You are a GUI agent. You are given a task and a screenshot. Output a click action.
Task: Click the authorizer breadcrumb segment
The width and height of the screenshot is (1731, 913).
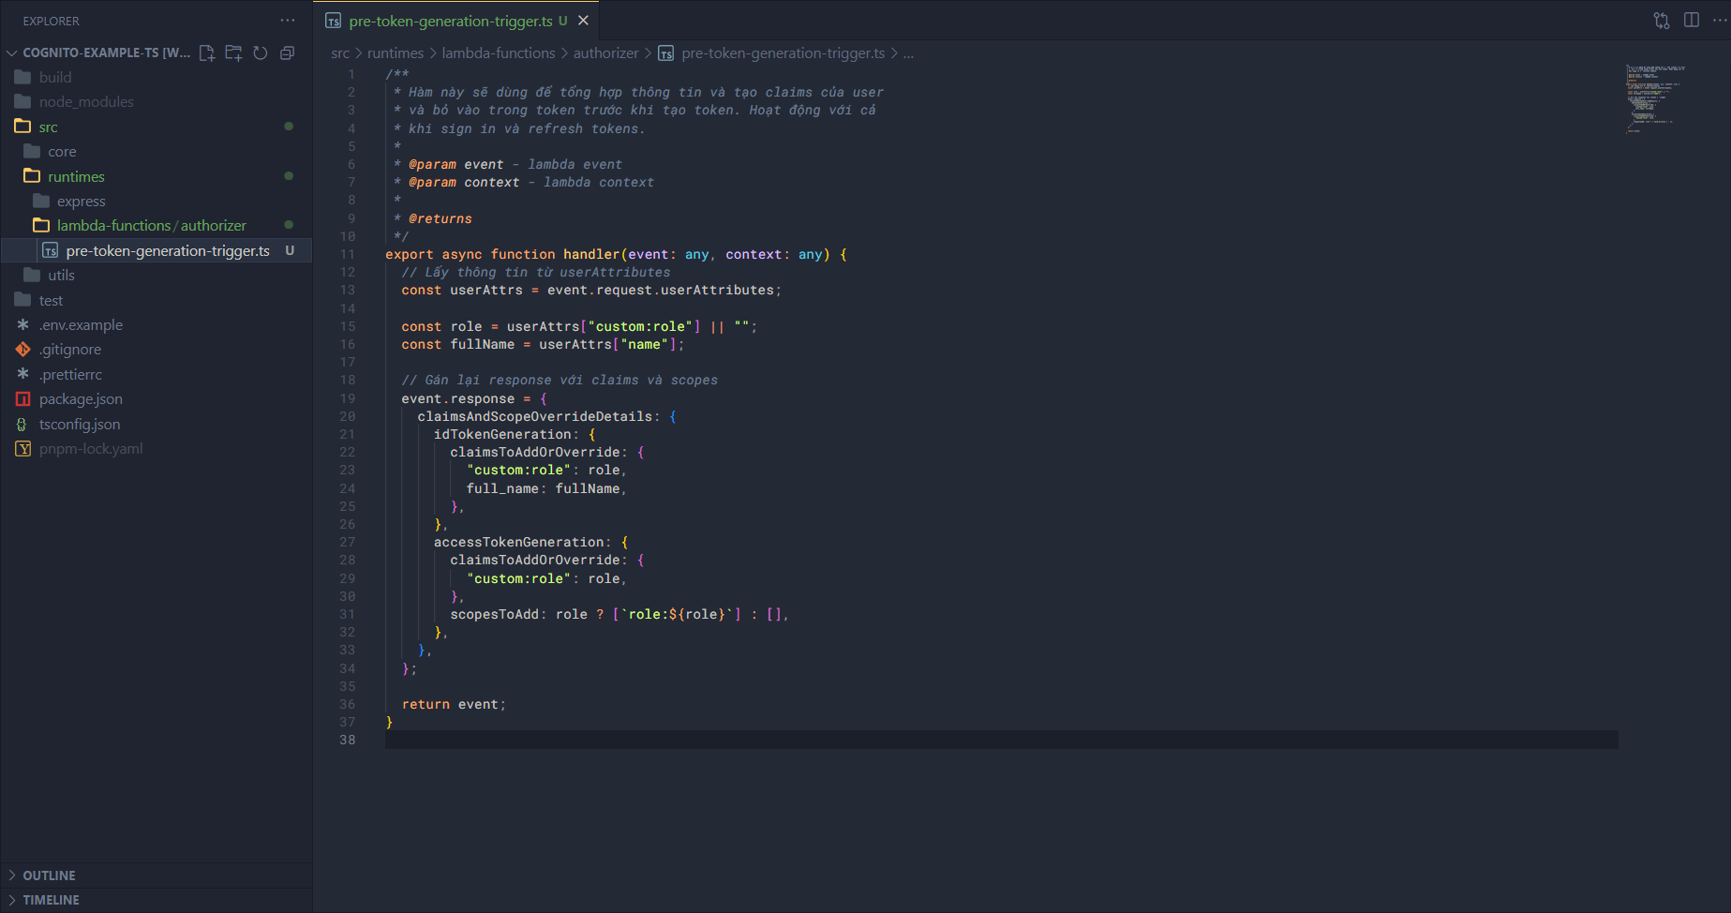tap(605, 53)
